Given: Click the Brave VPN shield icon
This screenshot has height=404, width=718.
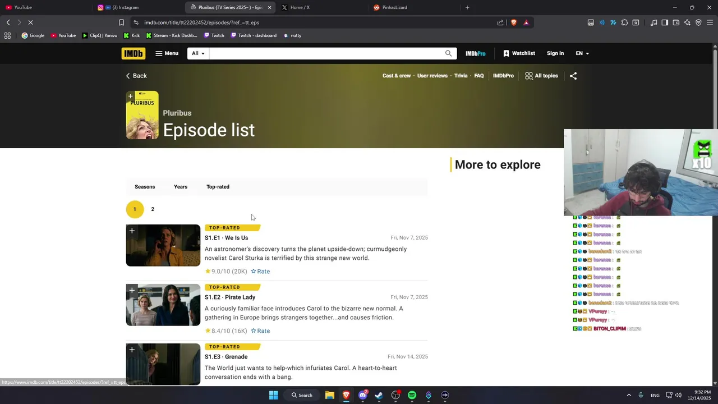Looking at the screenshot, I should 698,22.
